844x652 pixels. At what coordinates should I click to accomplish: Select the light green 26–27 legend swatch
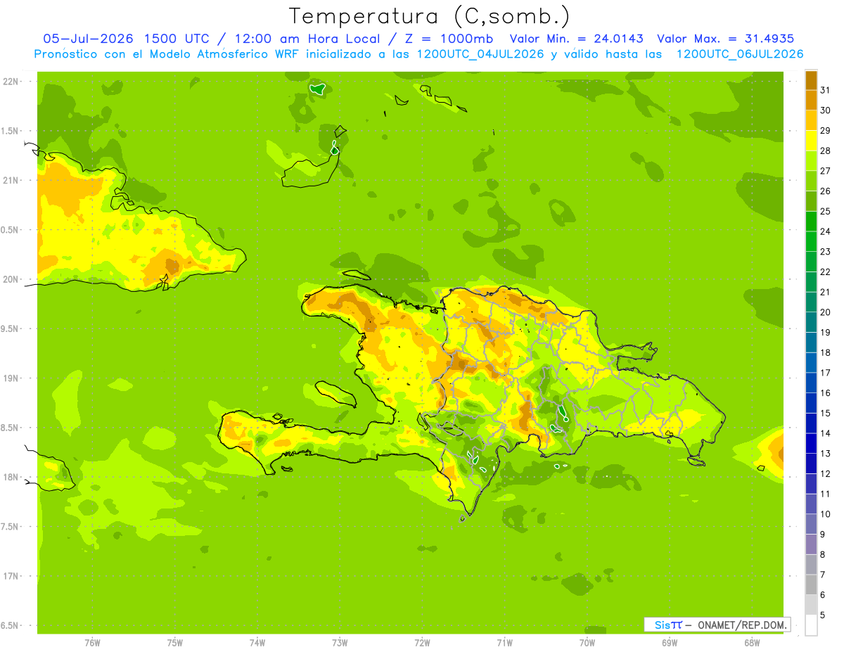click(x=811, y=181)
